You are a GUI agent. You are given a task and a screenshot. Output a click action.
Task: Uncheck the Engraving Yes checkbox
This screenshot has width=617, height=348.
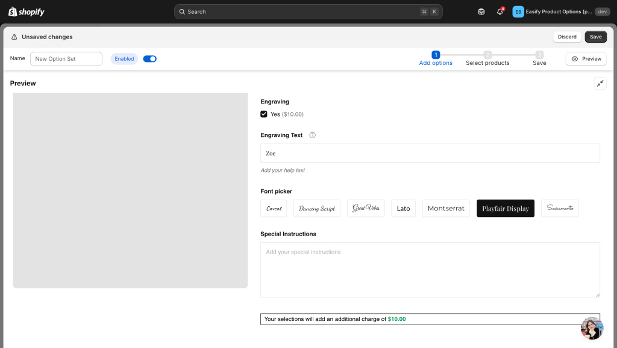tap(264, 114)
